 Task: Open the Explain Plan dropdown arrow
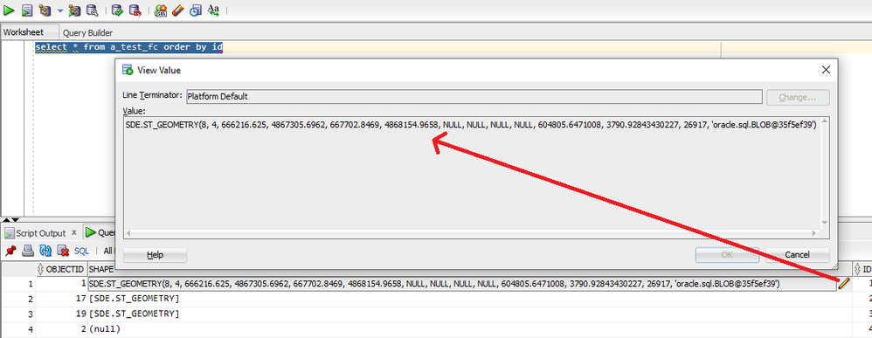[59, 10]
